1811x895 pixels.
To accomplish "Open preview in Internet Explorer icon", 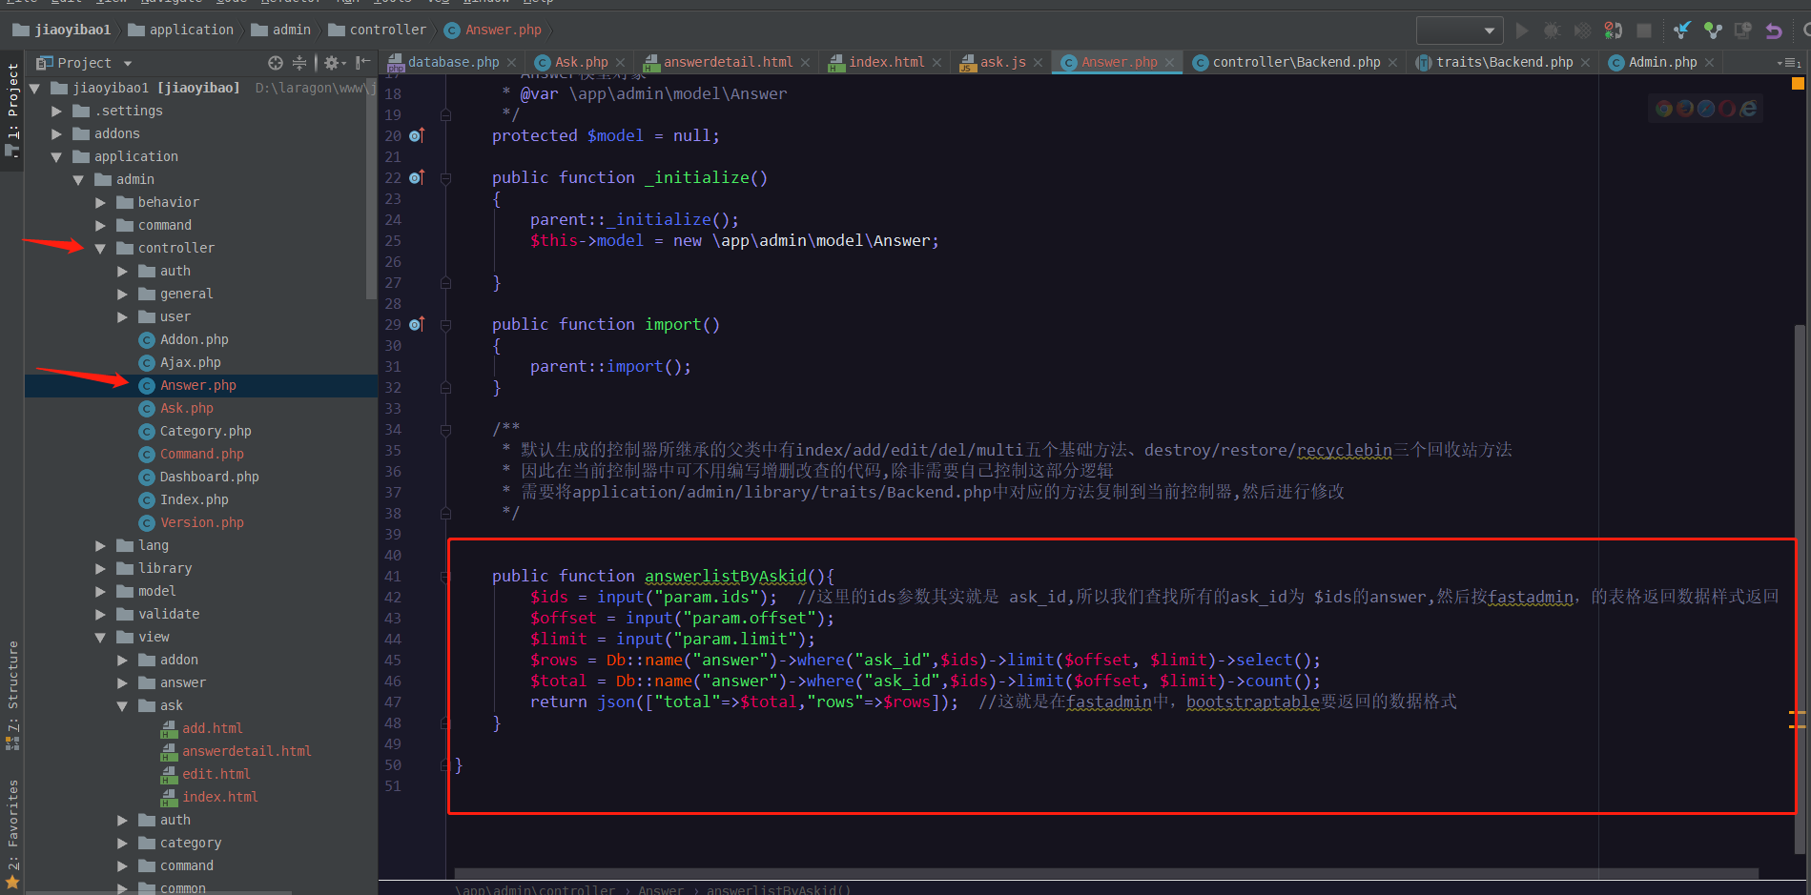I will [1748, 109].
